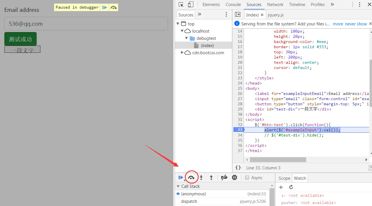Expand cdn.bootcss.com tree node
Image resolution: width=372 pixels, height=206 pixels.
tap(182, 53)
